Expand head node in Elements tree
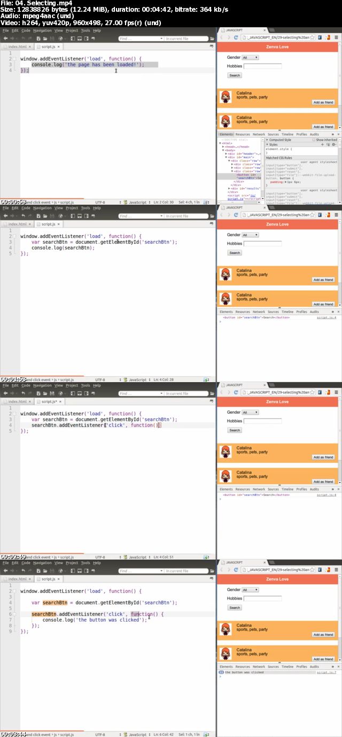The image size is (342, 737). [x=223, y=146]
